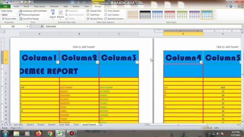The height and width of the screenshot is (137, 244).
Task: Click 'Click to add header' on first page
Action: 84,47
